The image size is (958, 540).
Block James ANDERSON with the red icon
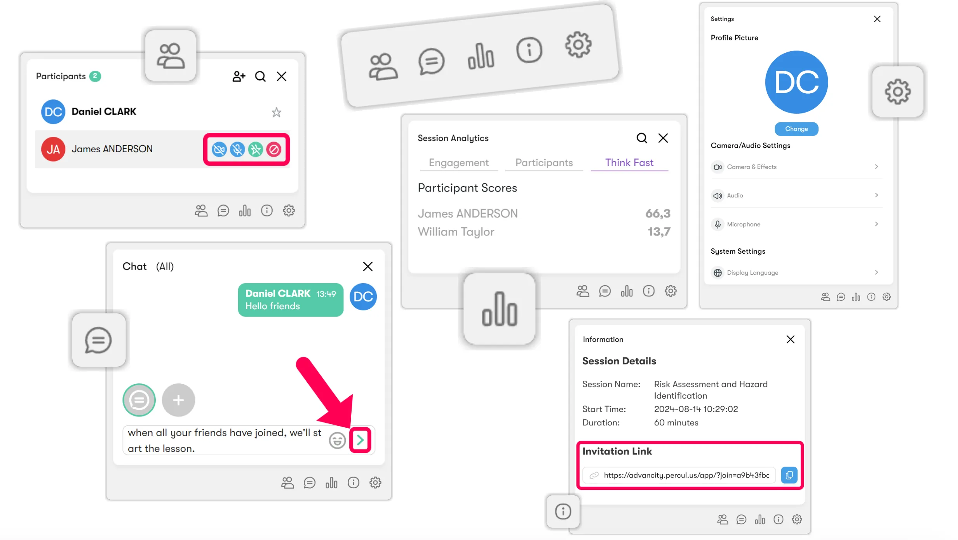click(274, 150)
